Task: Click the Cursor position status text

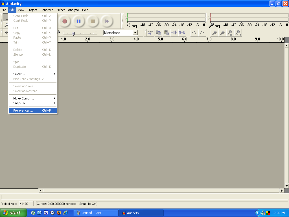Action: point(56,204)
